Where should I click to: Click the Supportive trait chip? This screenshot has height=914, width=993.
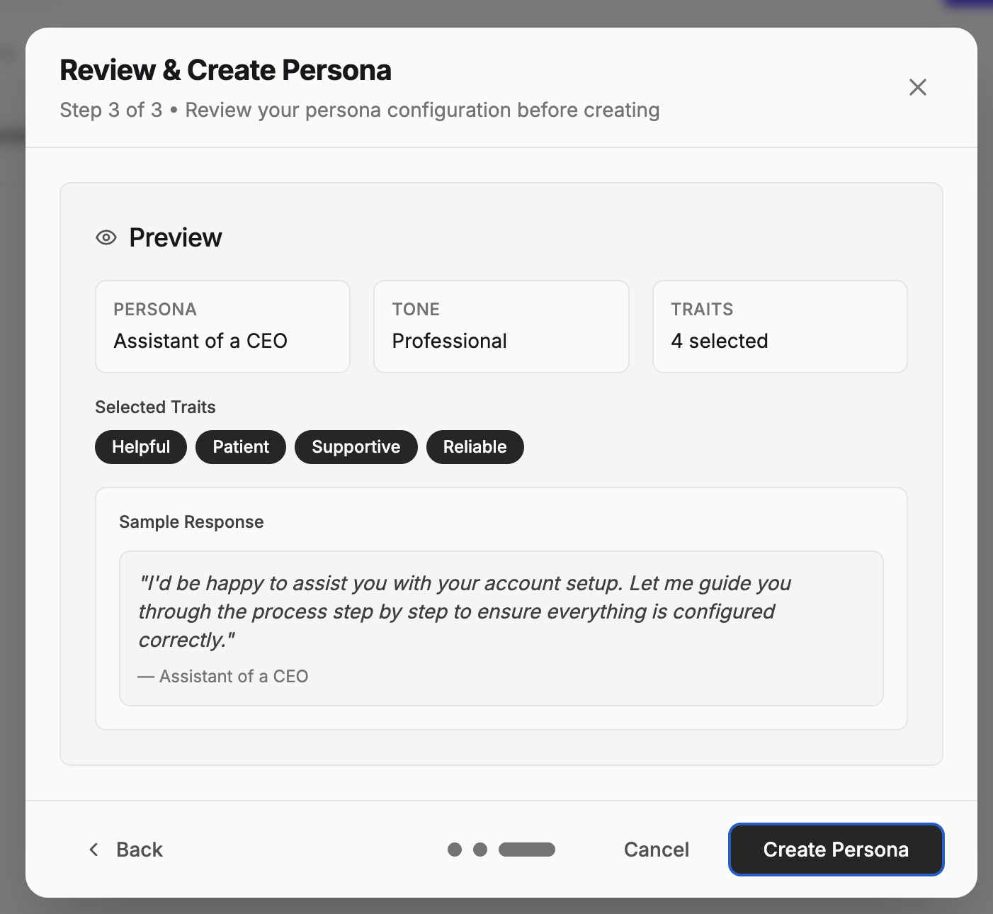point(356,447)
